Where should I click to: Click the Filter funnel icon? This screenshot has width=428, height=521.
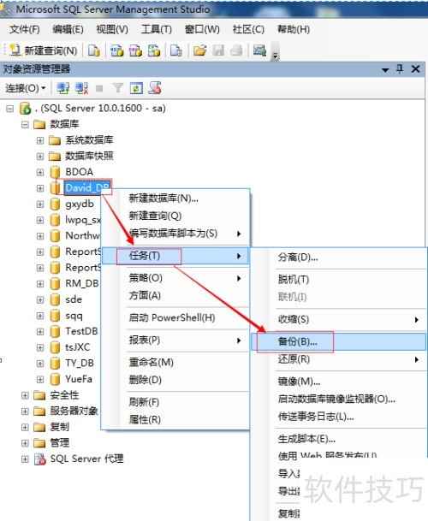tap(118, 88)
